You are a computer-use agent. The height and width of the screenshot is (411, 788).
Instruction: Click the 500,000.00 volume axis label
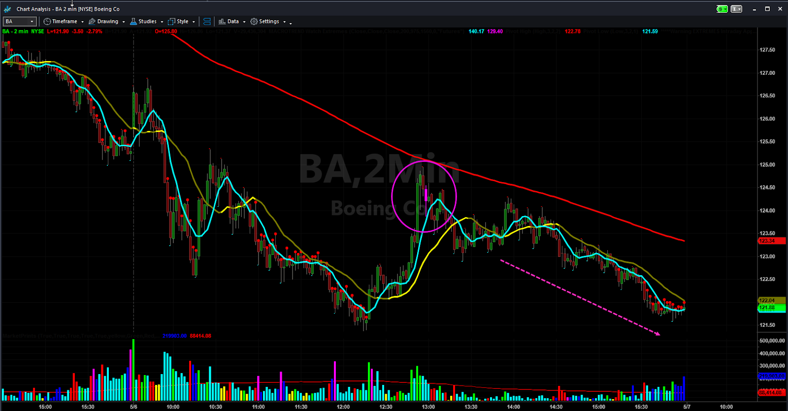click(x=772, y=341)
